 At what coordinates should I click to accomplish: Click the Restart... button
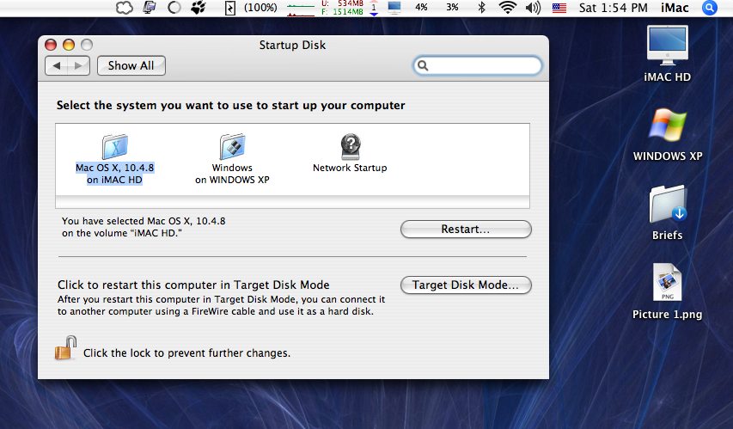466,230
